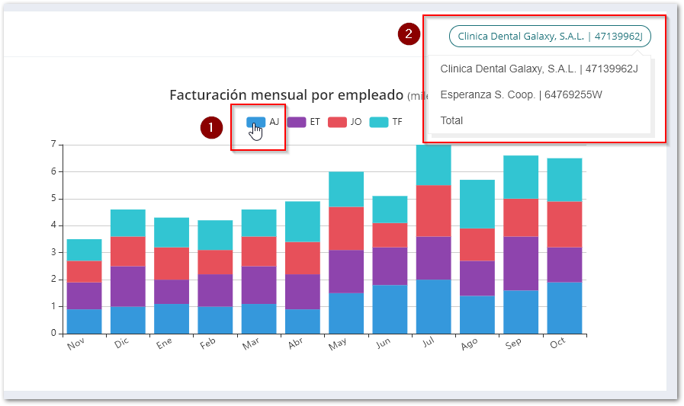Select the purple ET segment of Sep bar

pos(520,263)
